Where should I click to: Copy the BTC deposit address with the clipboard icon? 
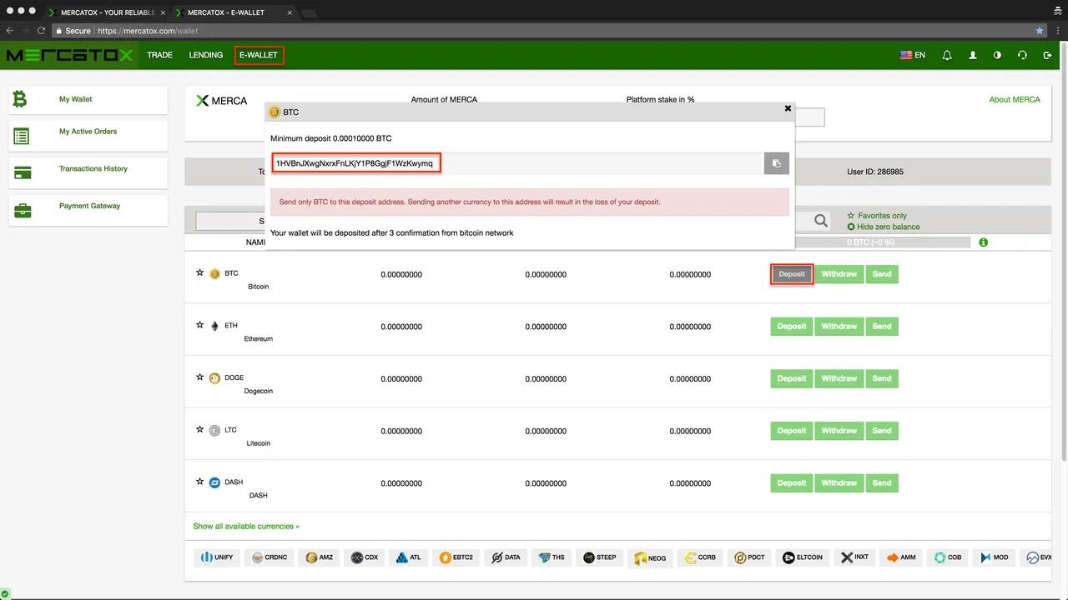click(776, 163)
